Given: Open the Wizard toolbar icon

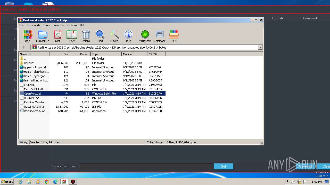Looking at the screenshot, I should pos(114,36).
